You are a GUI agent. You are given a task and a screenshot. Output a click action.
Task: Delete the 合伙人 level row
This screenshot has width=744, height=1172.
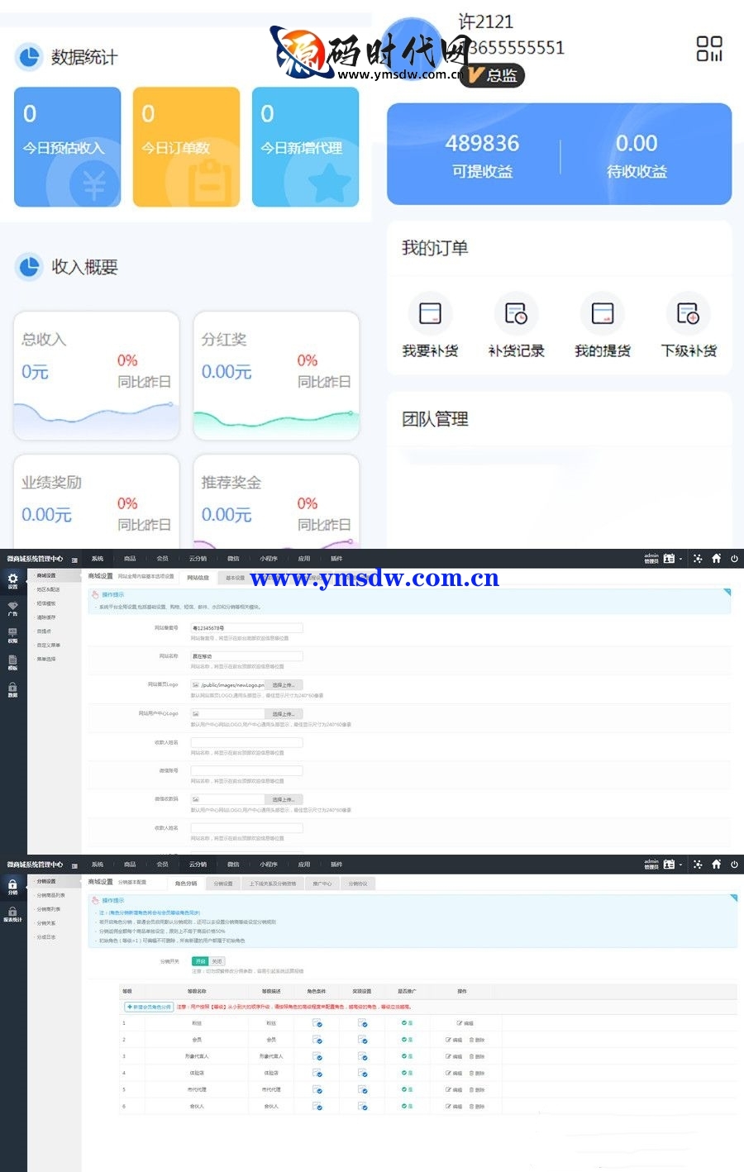point(477,1106)
